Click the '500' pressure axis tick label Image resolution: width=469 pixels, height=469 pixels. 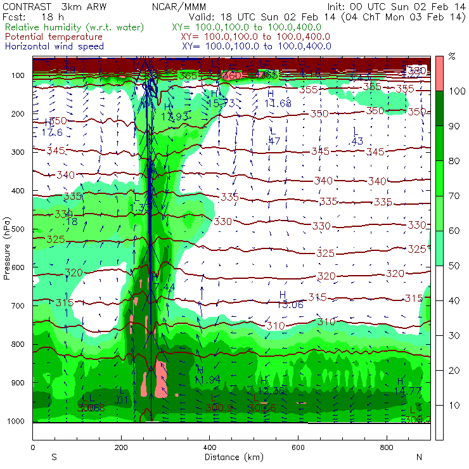pyautogui.click(x=18, y=229)
